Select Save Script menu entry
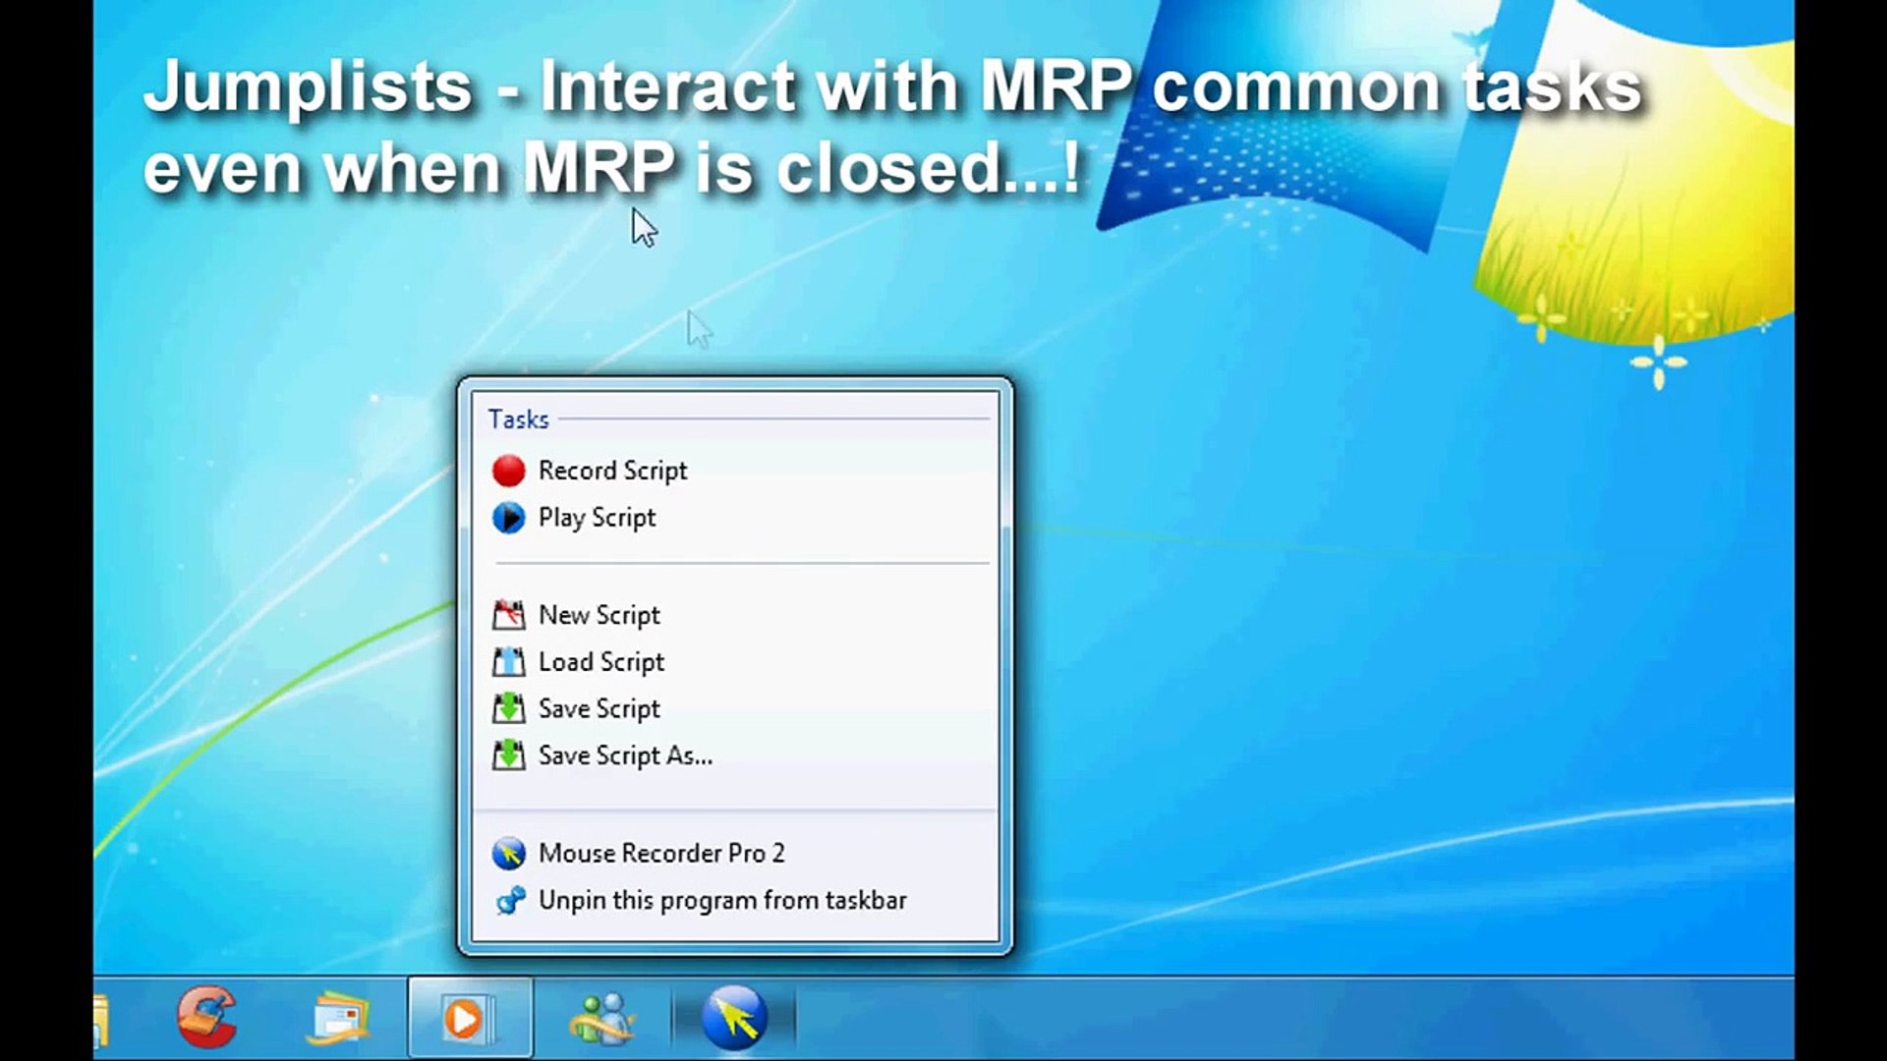Screen dimensions: 1887x1061 coord(734,709)
